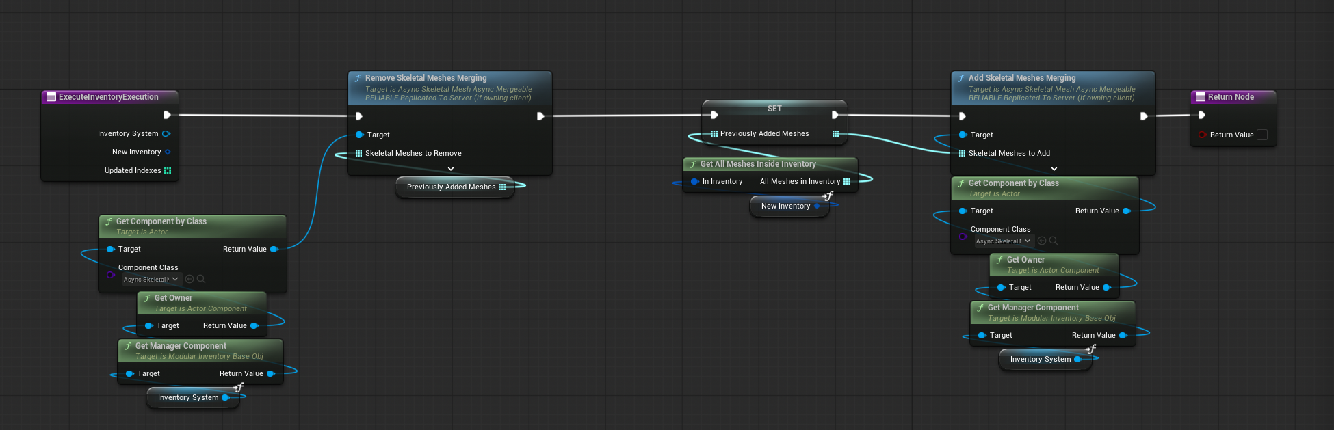Click the Return Value boolean pin on Return Node
The height and width of the screenshot is (430, 1334).
click(x=1202, y=135)
